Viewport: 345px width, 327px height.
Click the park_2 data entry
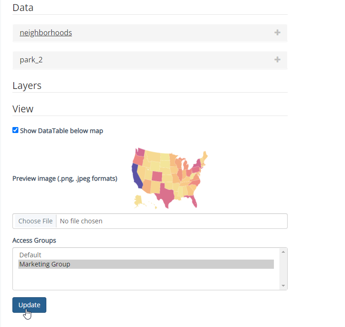pos(31,60)
